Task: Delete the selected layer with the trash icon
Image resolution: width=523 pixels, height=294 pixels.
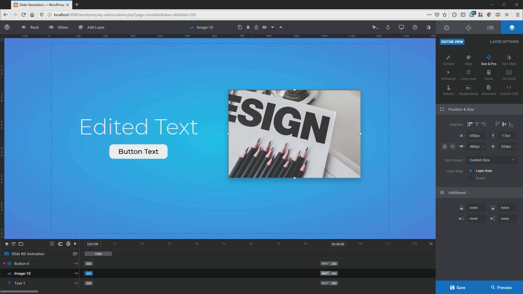Action: (248, 27)
